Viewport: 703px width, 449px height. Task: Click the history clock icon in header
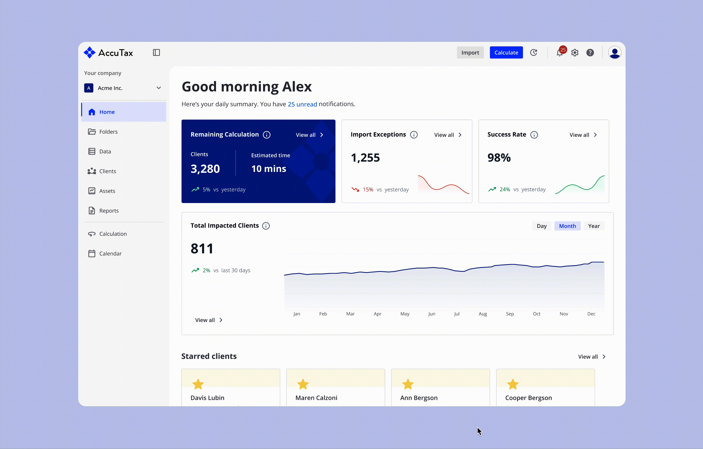[x=534, y=53]
